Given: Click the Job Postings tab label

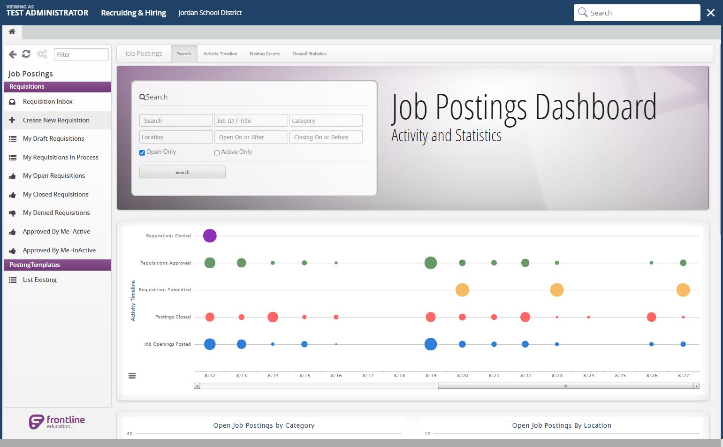Looking at the screenshot, I should (x=144, y=53).
